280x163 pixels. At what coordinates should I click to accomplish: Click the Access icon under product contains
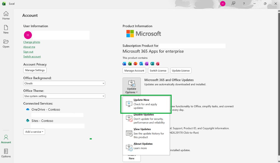coord(158,64)
